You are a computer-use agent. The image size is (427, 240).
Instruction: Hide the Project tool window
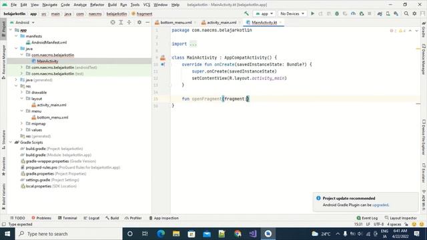coord(147,22)
